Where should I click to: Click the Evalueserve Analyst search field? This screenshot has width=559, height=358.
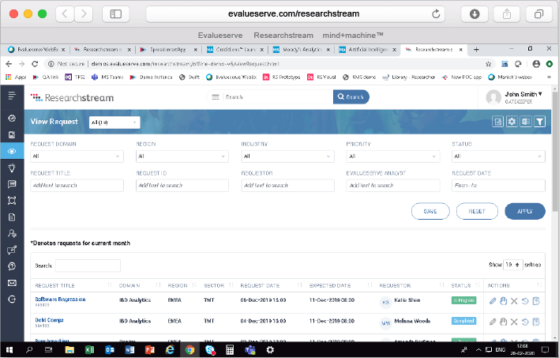[x=393, y=185]
